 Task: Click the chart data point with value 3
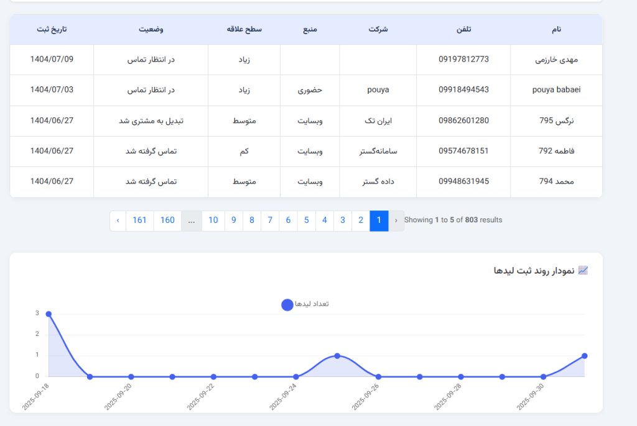[x=49, y=314]
